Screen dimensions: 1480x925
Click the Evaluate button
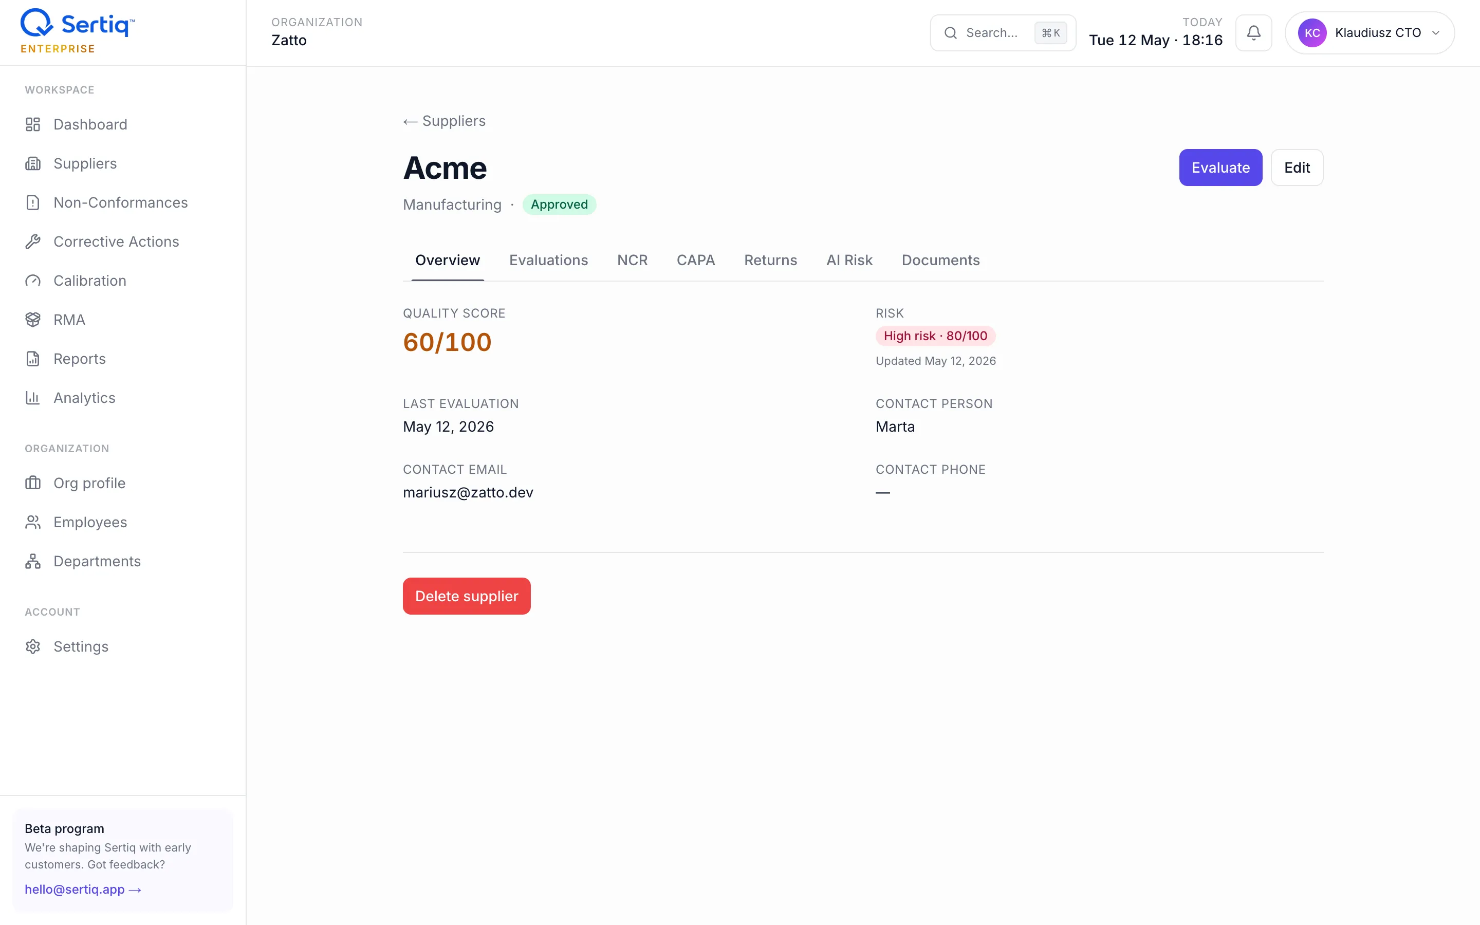coord(1220,168)
